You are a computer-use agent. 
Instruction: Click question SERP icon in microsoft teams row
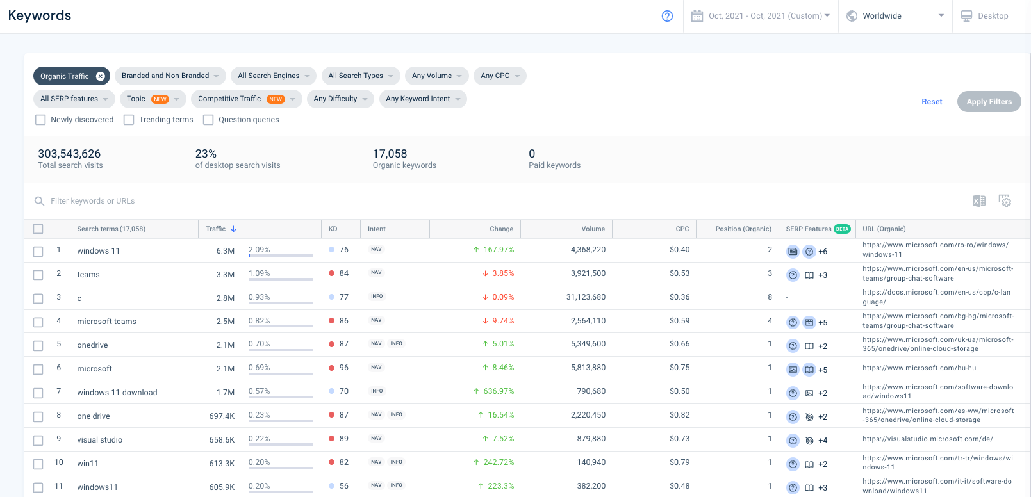793,323
